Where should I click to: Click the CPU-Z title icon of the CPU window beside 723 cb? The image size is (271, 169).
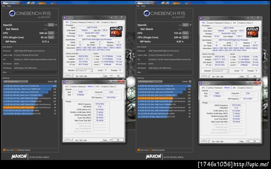(201, 18)
